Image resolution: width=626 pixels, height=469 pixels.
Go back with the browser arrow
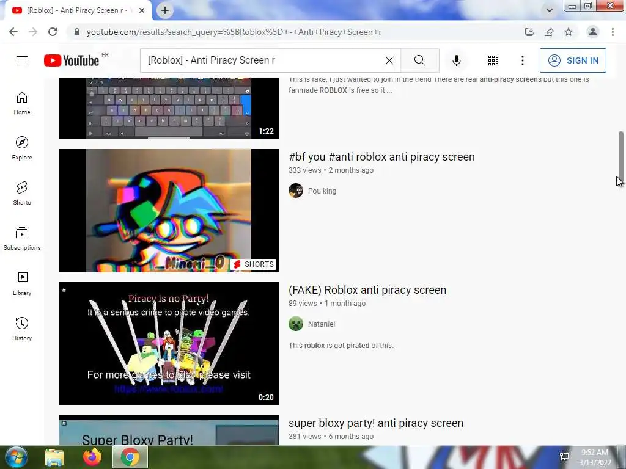[x=13, y=32]
